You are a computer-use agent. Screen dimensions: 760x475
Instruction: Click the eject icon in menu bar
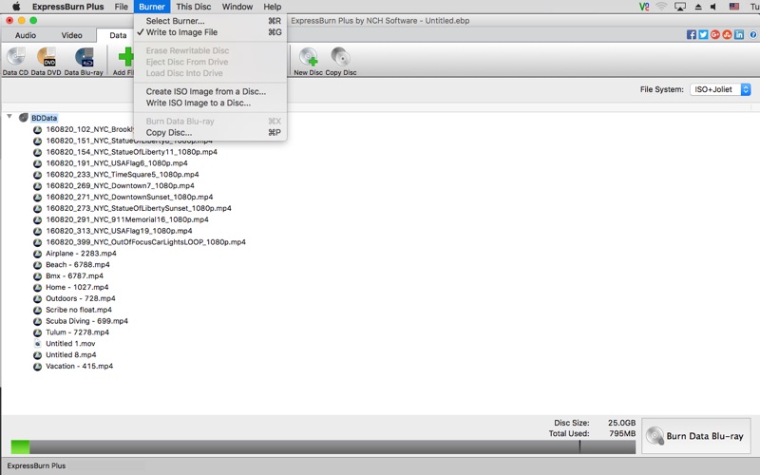[x=698, y=7]
